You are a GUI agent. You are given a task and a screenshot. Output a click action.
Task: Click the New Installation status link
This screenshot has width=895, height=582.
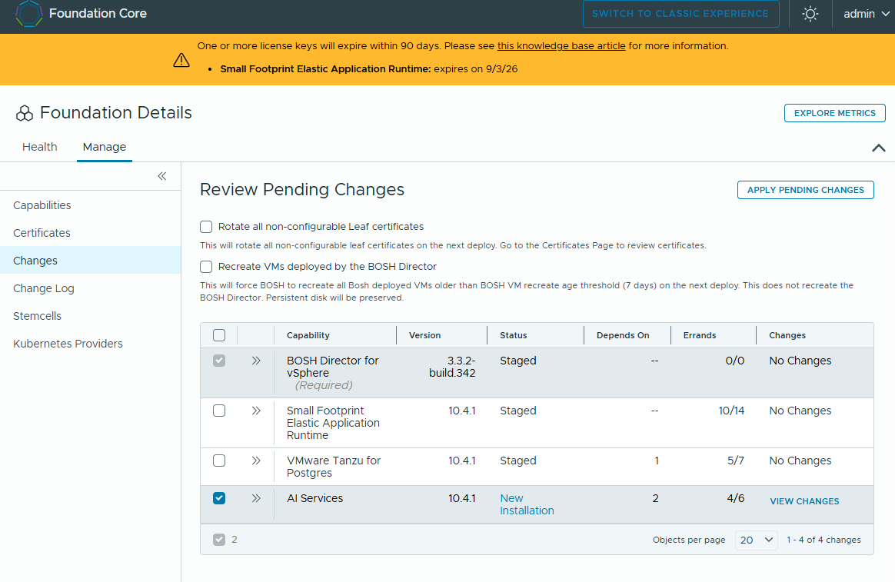click(x=527, y=504)
